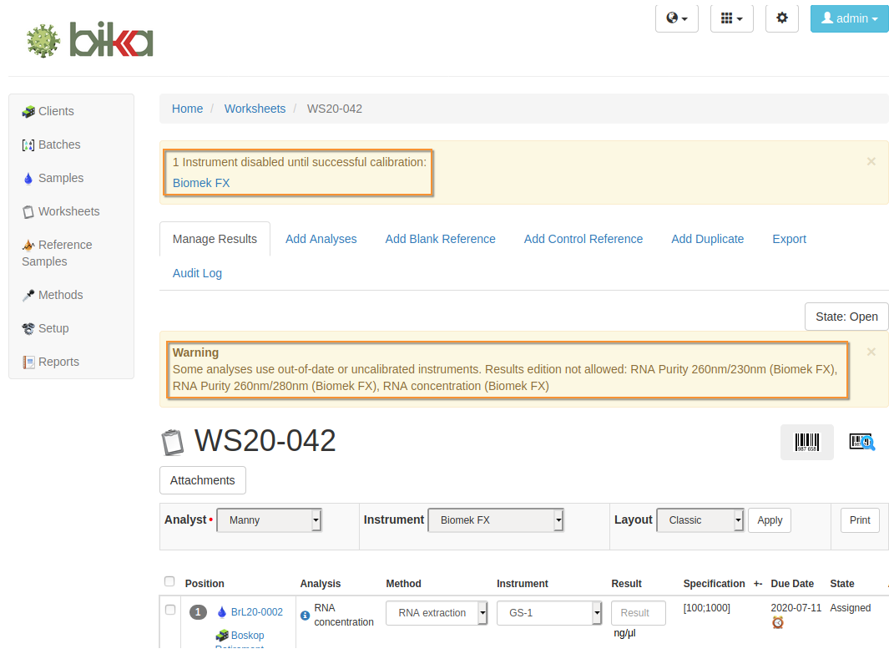Open the Method dropdown showing RNA extraction
Image resolution: width=889 pixels, height=664 pixels.
coord(437,612)
